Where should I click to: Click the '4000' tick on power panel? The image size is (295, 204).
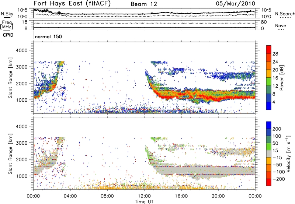click(21, 50)
